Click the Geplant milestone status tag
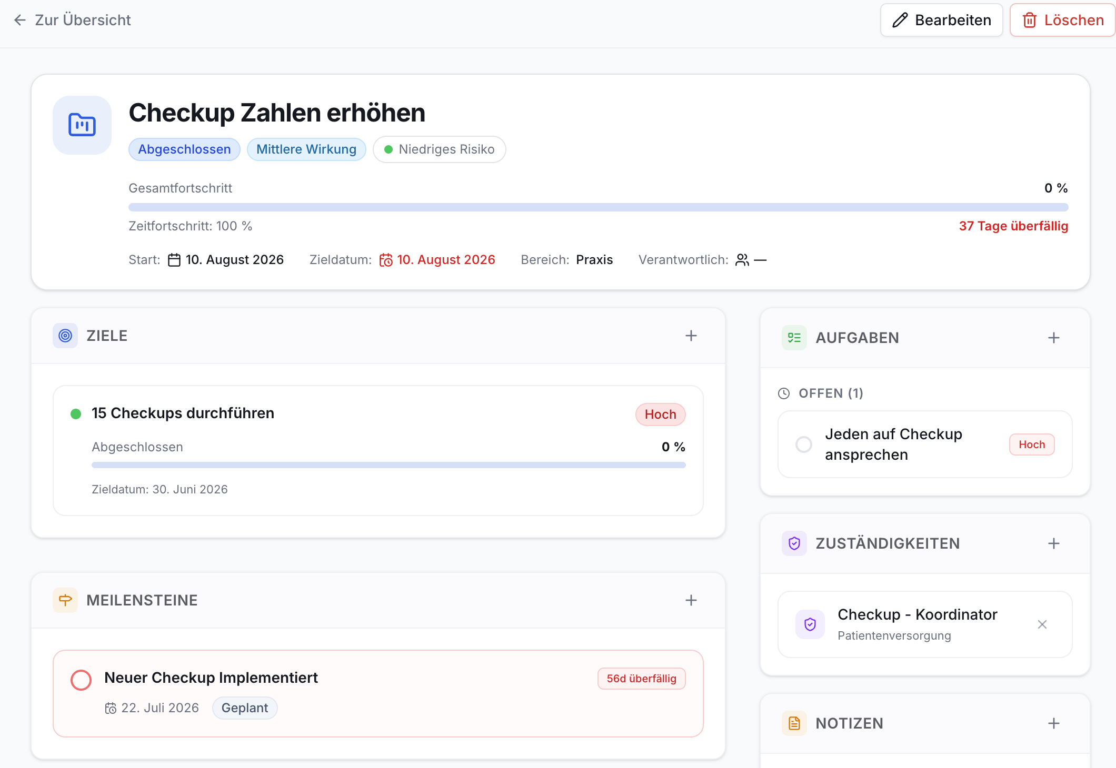The height and width of the screenshot is (768, 1116). tap(245, 708)
